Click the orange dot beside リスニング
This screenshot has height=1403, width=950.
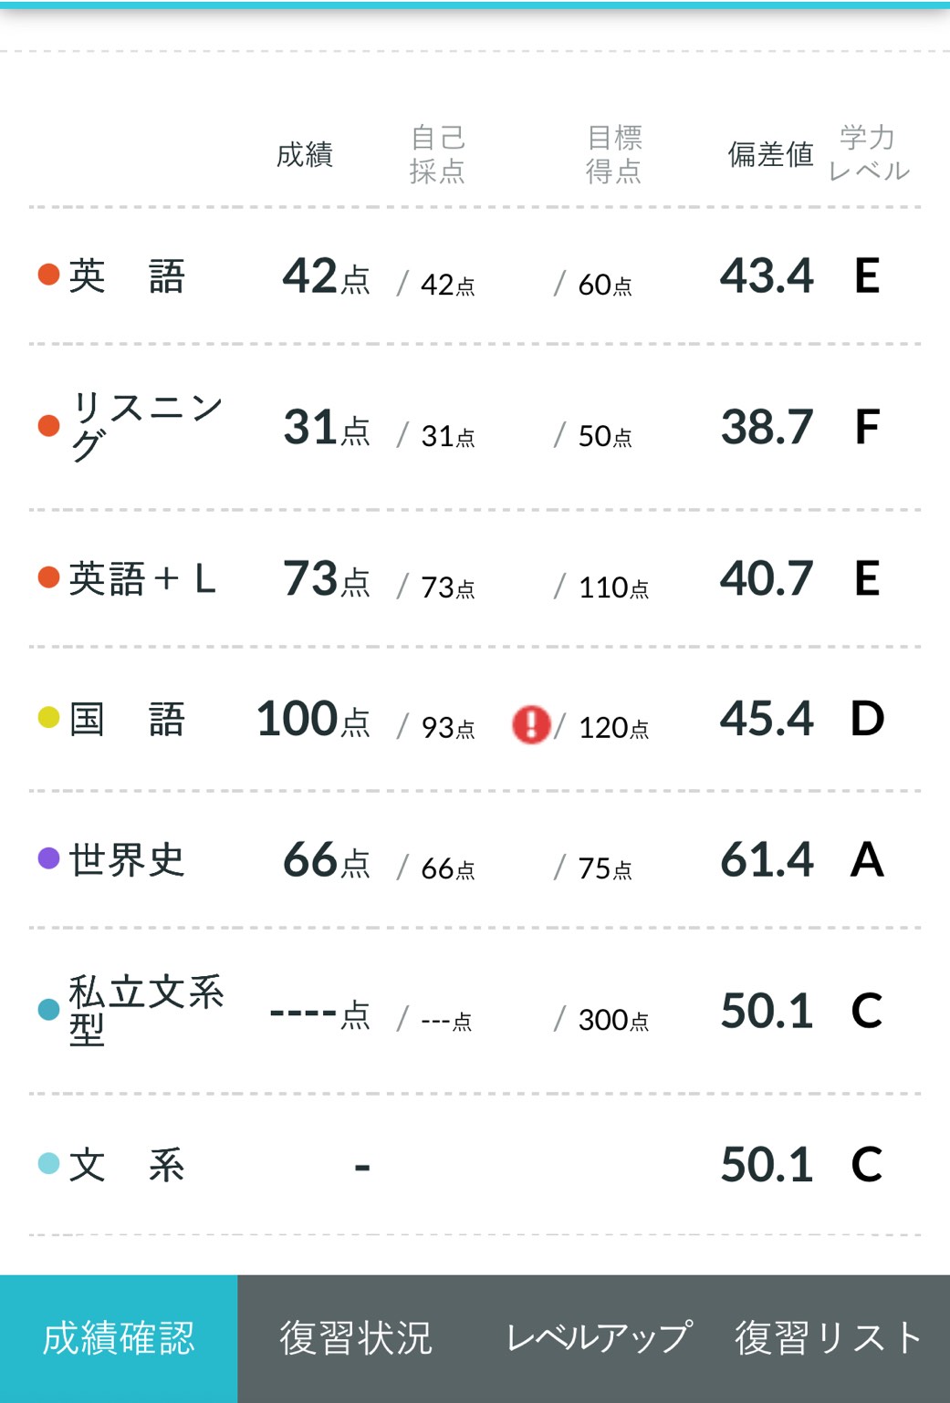coord(49,426)
